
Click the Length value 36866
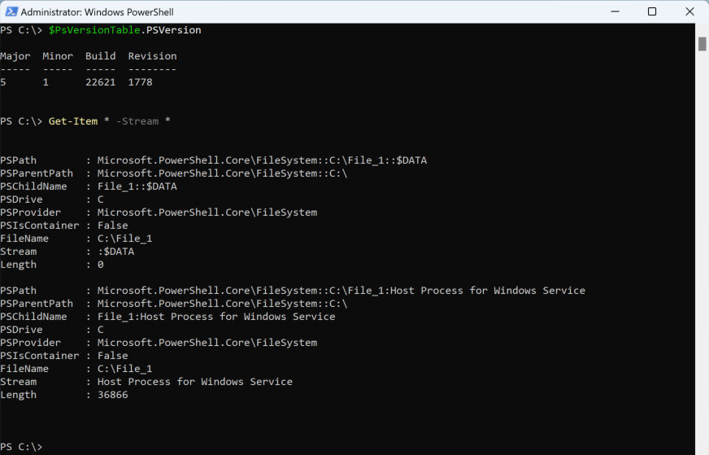(112, 395)
